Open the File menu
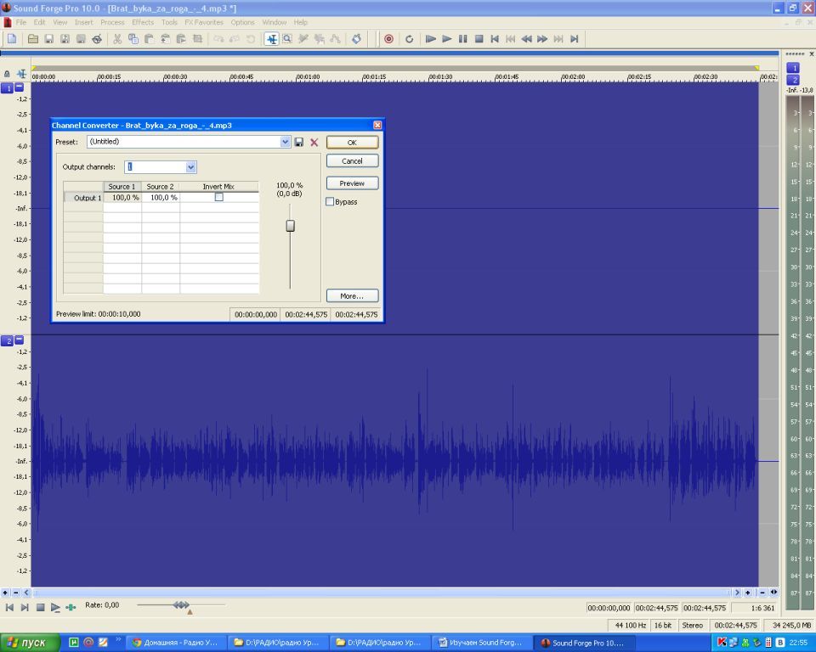Viewport: 816px width, 652px height. coord(20,22)
